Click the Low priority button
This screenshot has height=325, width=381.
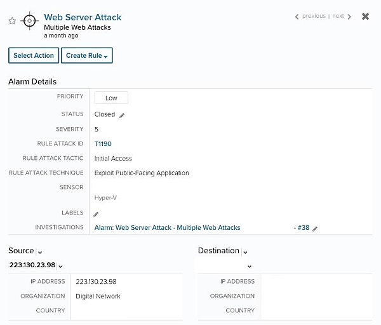[111, 98]
